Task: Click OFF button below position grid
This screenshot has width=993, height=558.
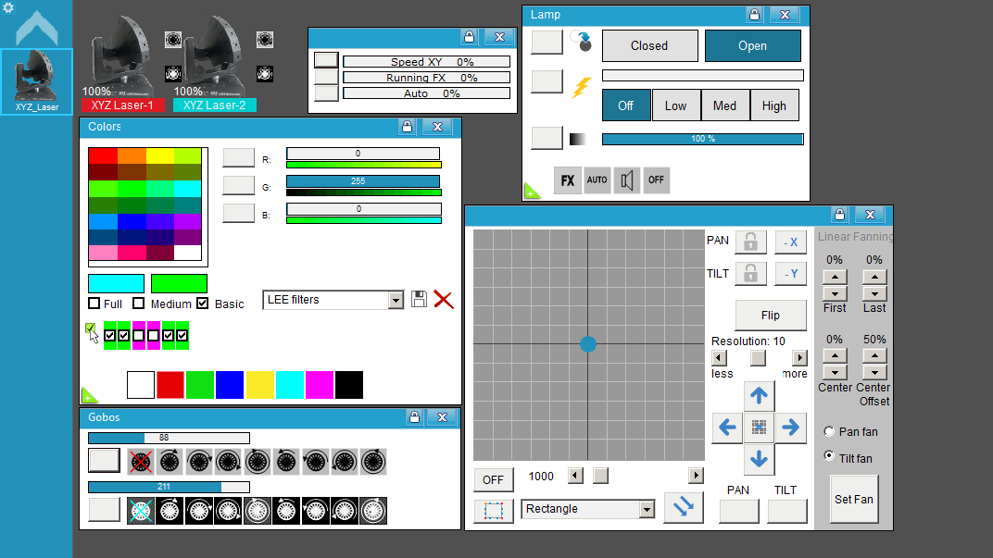Action: point(493,480)
